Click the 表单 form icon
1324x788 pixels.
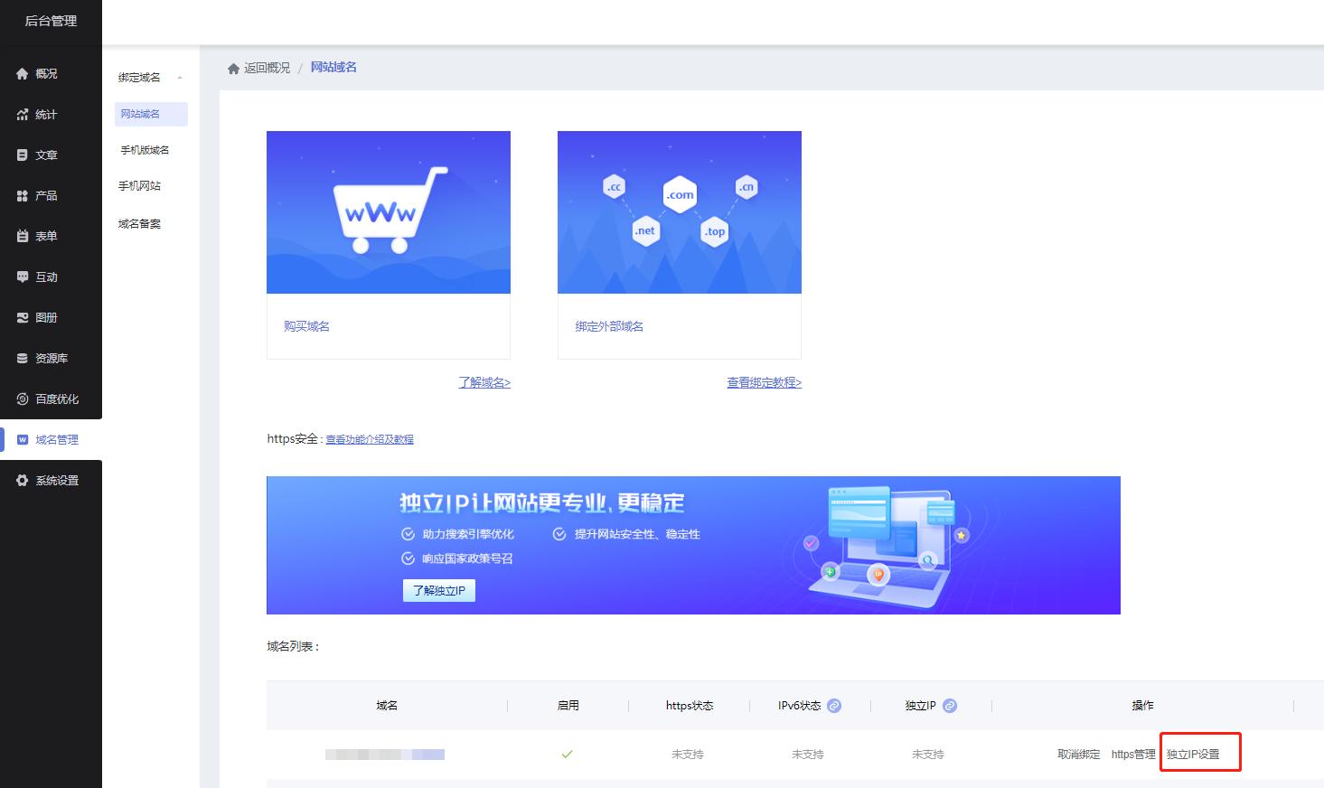[23, 237]
